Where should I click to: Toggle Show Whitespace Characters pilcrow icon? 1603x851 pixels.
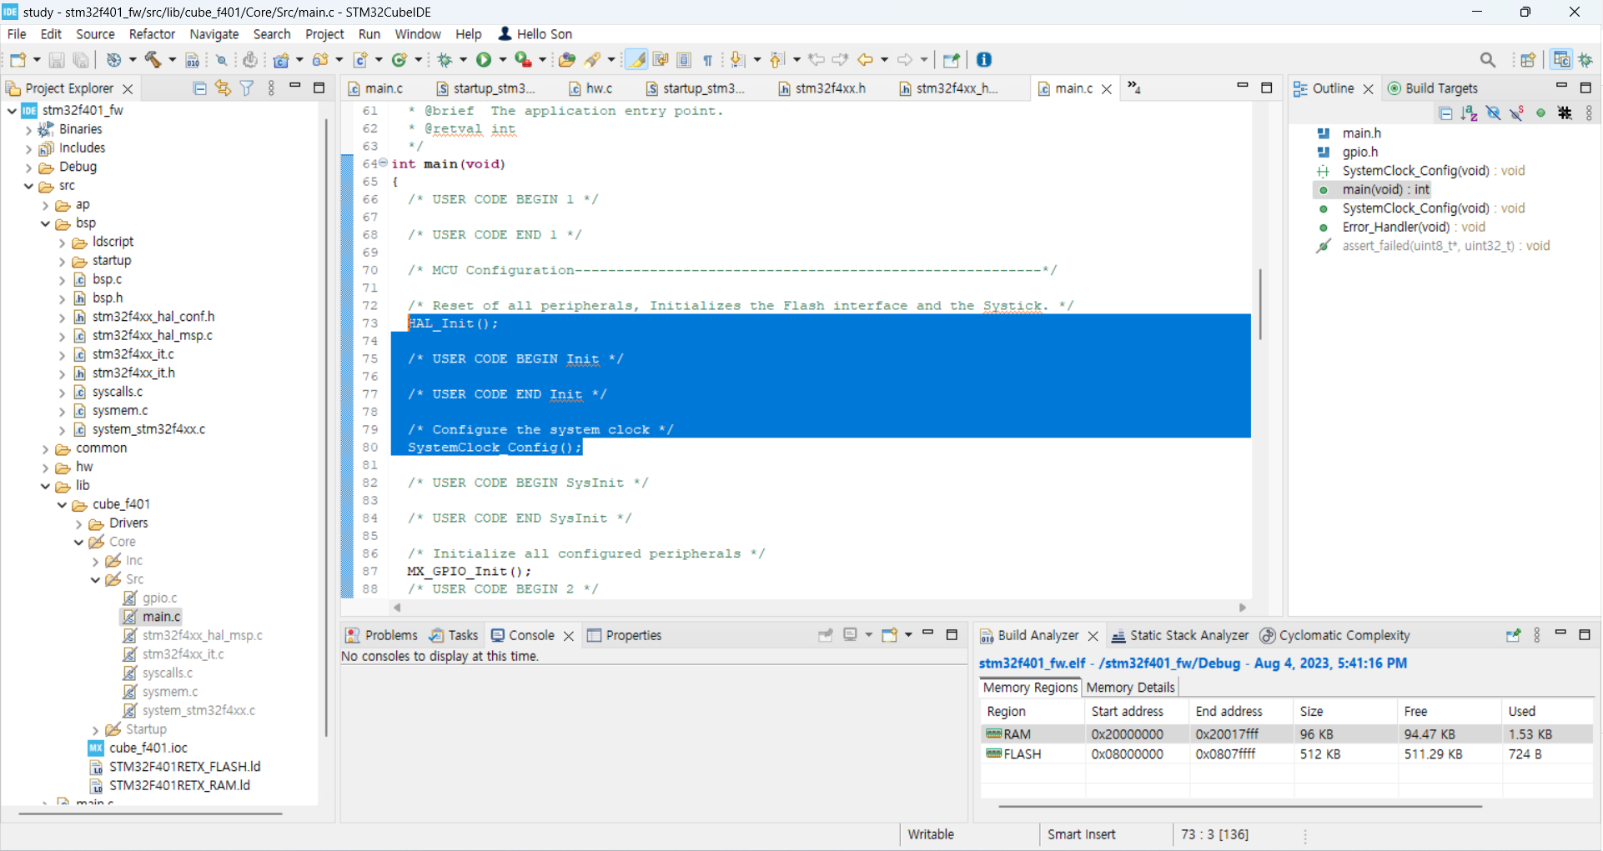[707, 60]
